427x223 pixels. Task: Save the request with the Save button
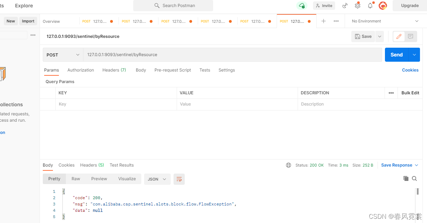[363, 36]
